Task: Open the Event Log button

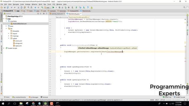Action: [x=167, y=97]
